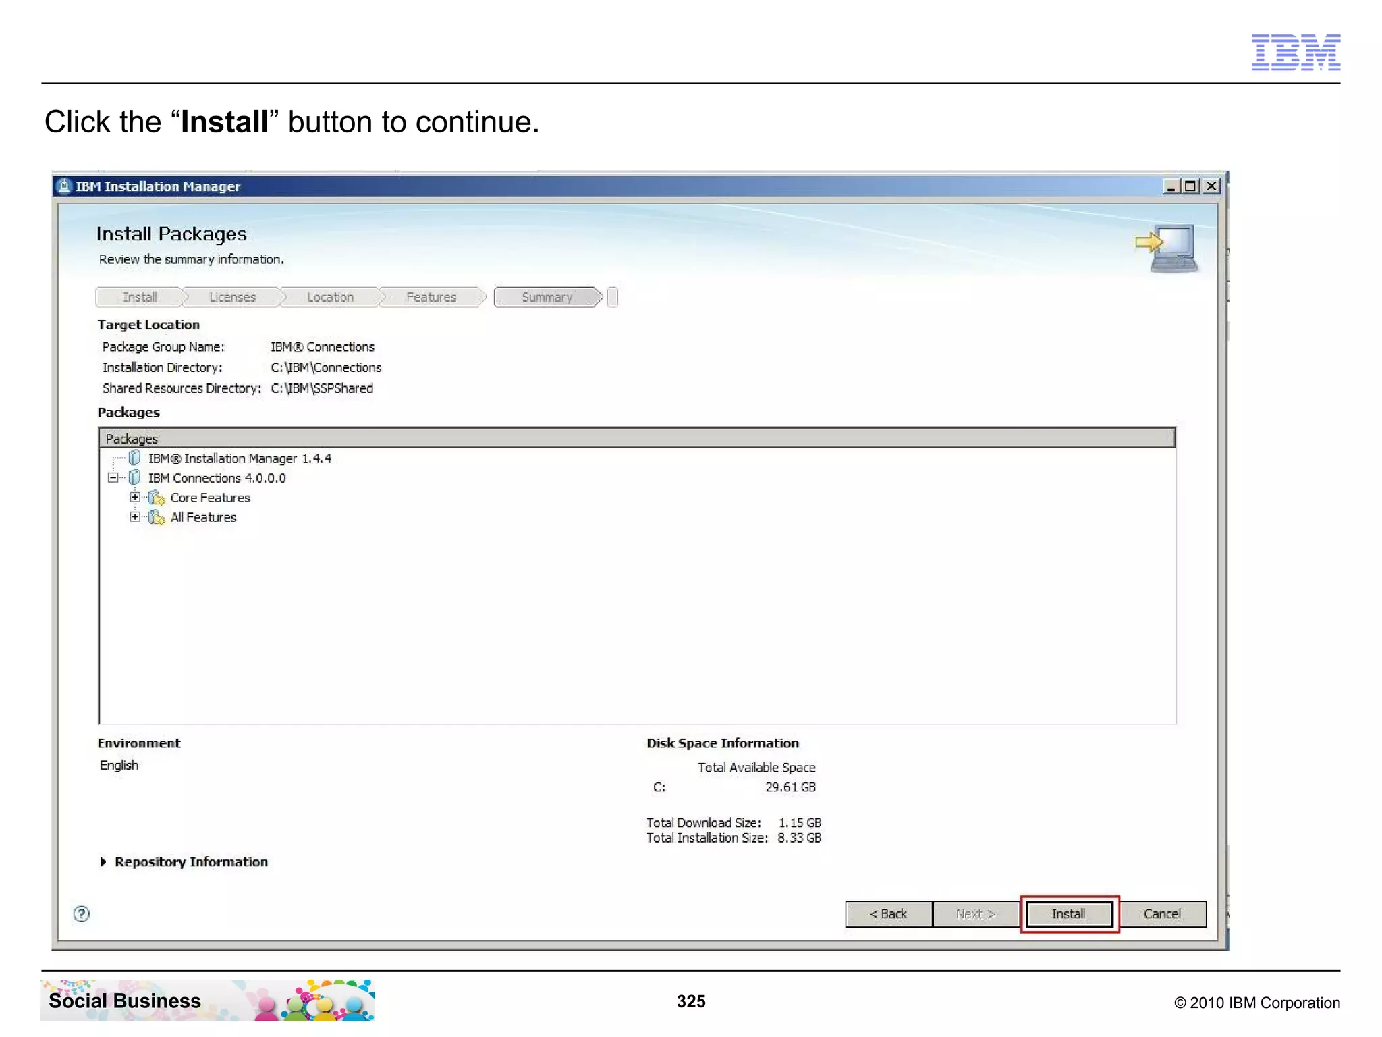
Task: Click the C:\IBM\SSPShared shared resources value
Action: tap(322, 388)
